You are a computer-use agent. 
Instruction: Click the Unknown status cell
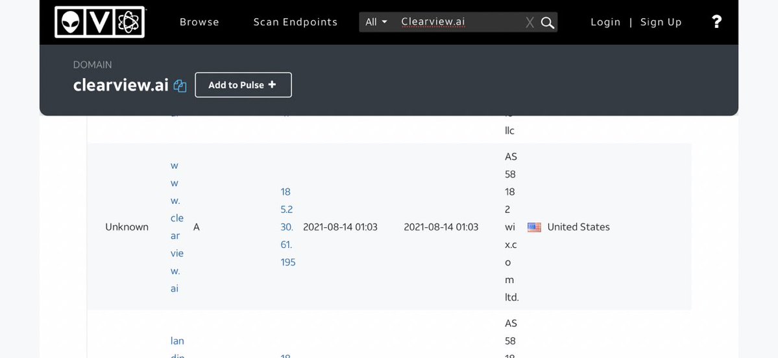pos(127,227)
